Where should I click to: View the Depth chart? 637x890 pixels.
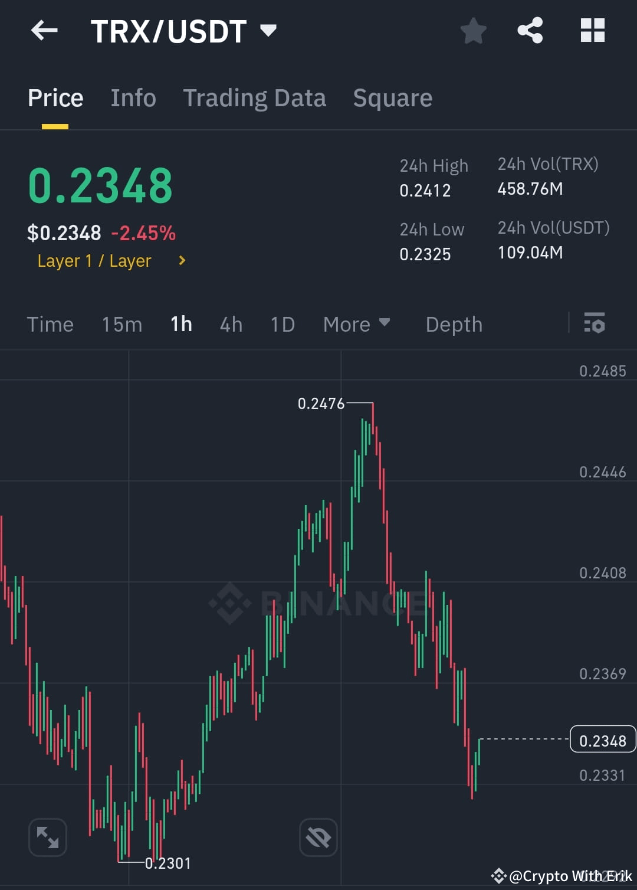pyautogui.click(x=454, y=324)
